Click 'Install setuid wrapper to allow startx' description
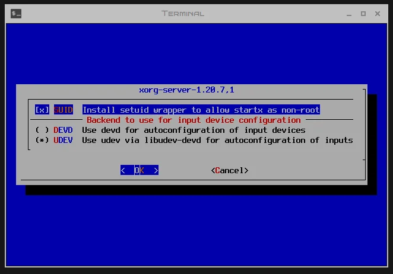This screenshot has width=393, height=274. pos(201,110)
